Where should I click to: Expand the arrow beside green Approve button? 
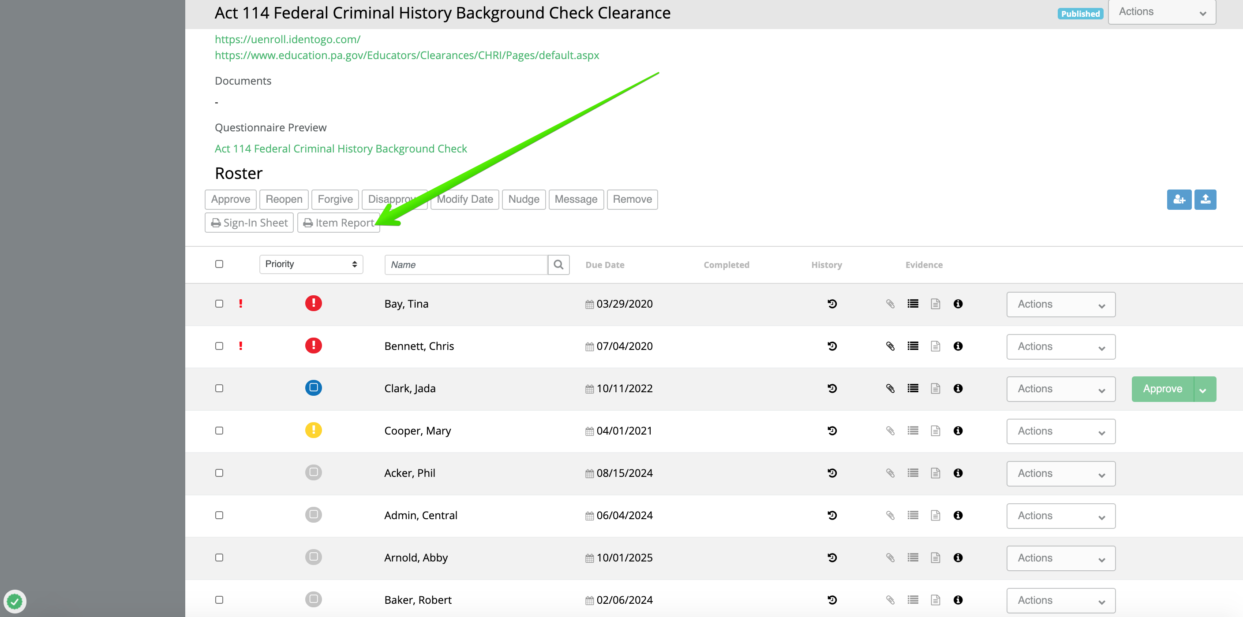point(1204,390)
